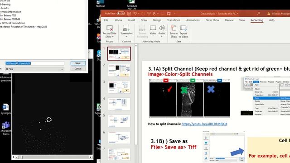Click left scroll arrow of image window
Image resolution: width=290 pixels, height=163 pixels.
point(17,157)
